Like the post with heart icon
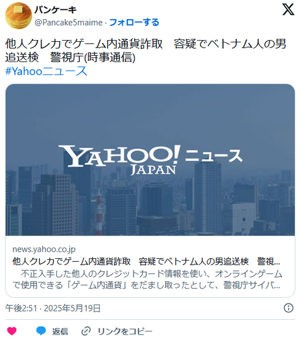This screenshot has height=340, width=301. click(x=12, y=331)
